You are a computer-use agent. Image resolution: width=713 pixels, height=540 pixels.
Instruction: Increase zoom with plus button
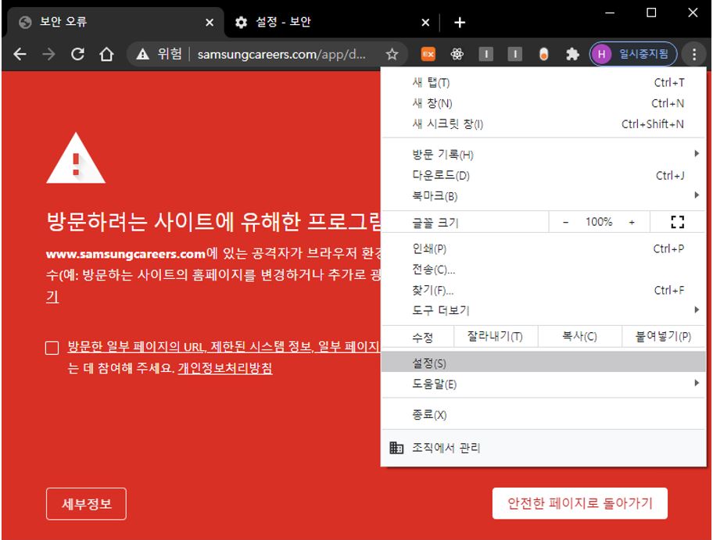632,222
